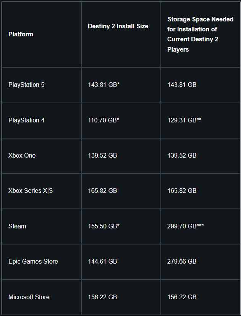Viewport: 241px width, 316px height.
Task: Select the 129.31 GB** storage value
Action: pyautogui.click(x=184, y=120)
